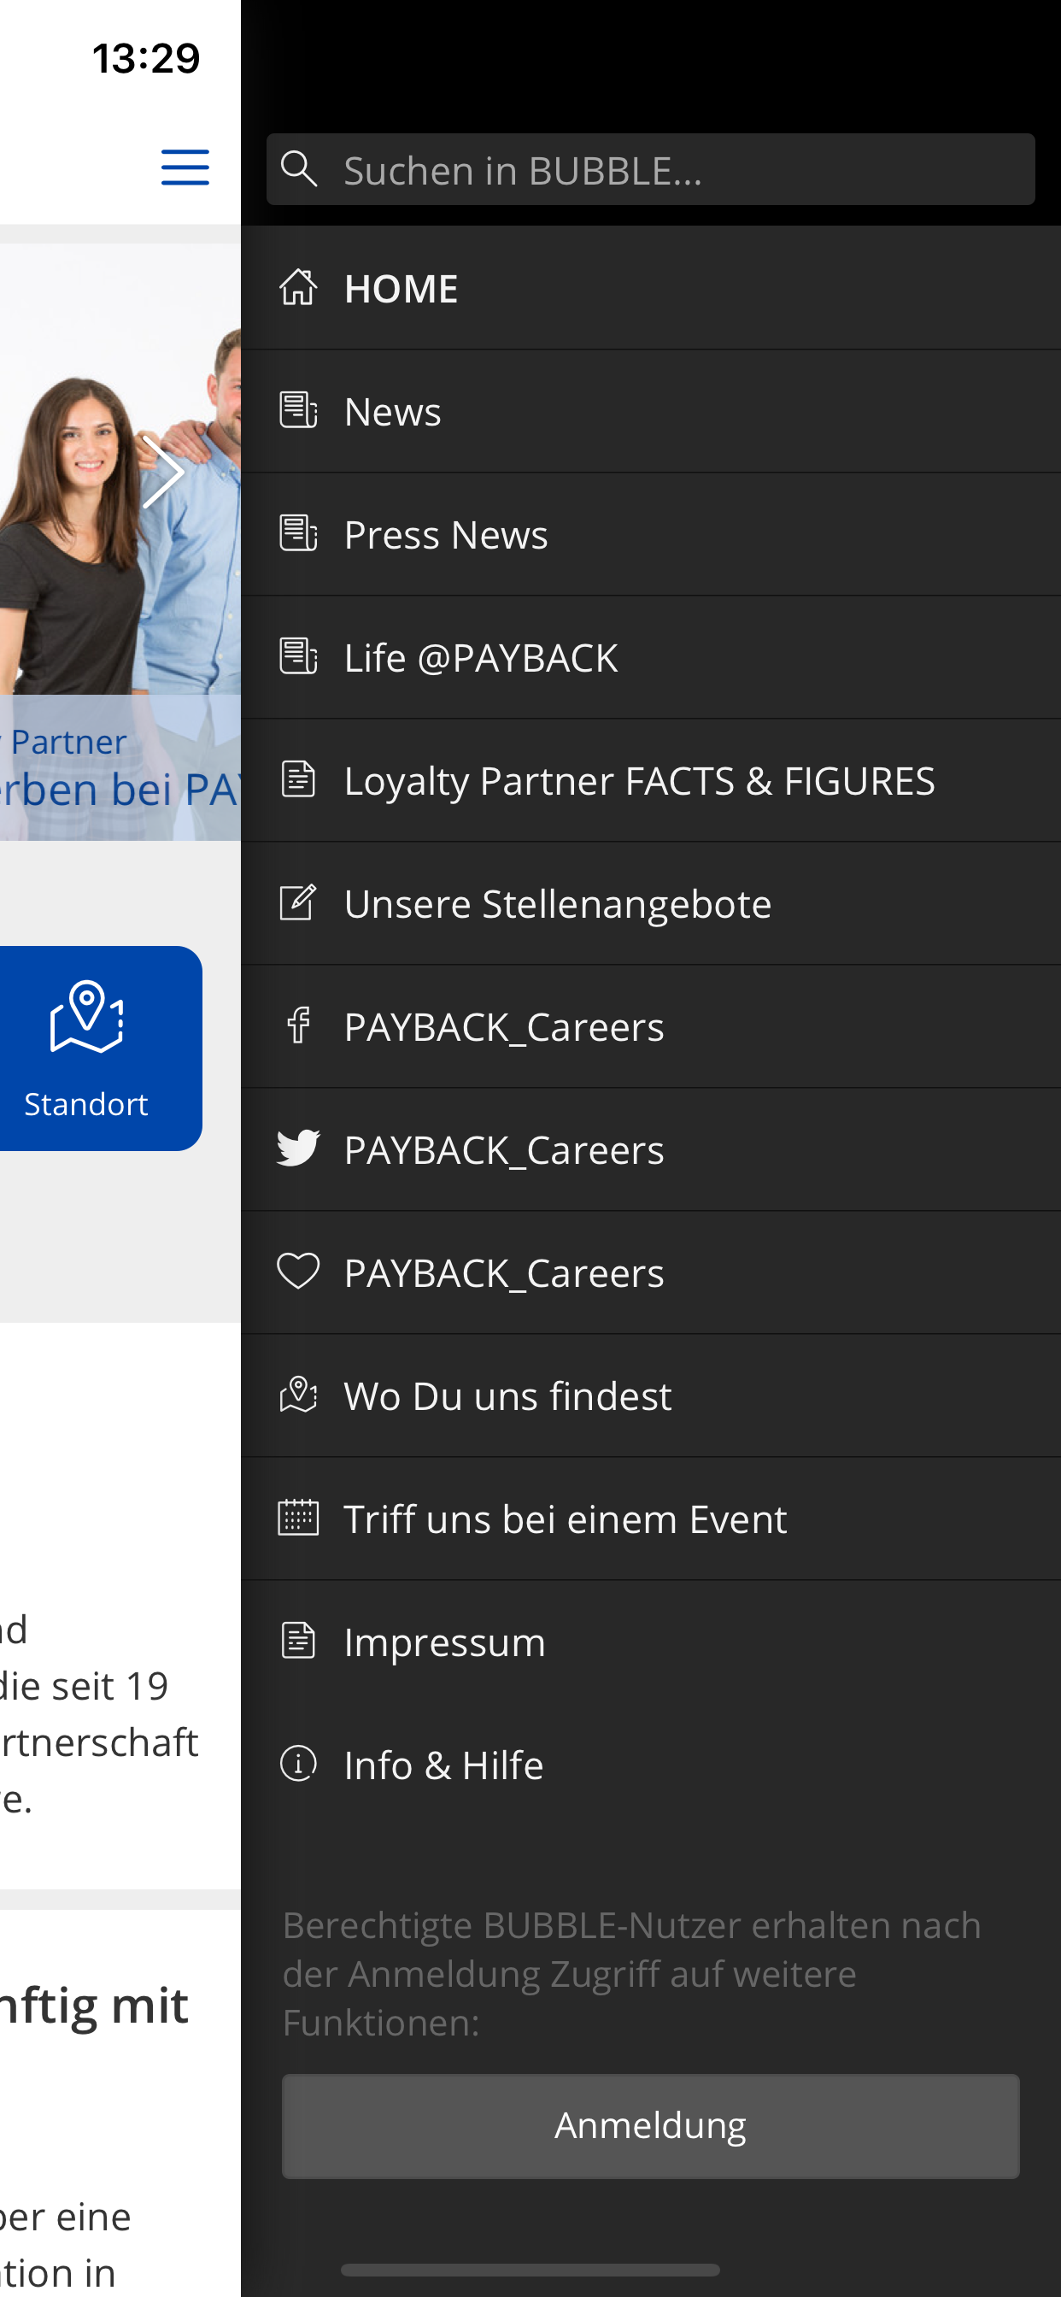Tap the document icon for Loyalty Partner FACTS & FIGURES
Screen dimensions: 1061x2297
(298, 780)
